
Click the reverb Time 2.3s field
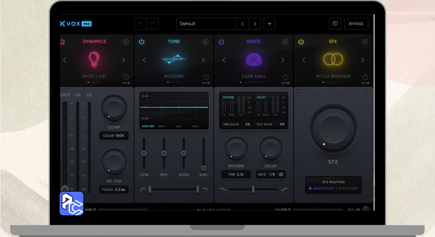[x=236, y=174]
